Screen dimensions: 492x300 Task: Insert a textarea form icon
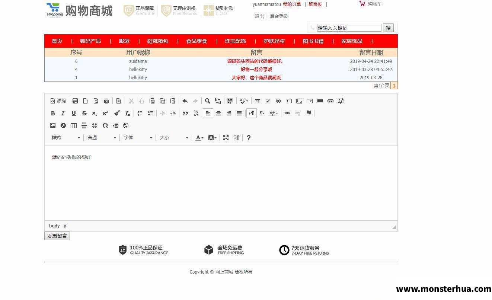click(299, 101)
